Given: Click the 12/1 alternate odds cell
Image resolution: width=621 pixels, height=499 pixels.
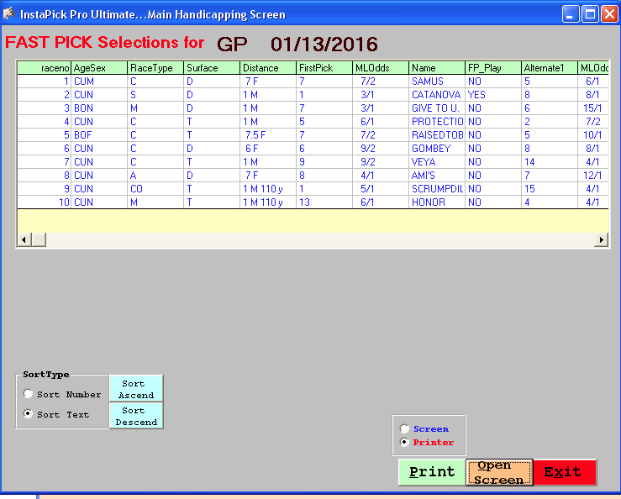Looking at the screenshot, I should point(593,176).
